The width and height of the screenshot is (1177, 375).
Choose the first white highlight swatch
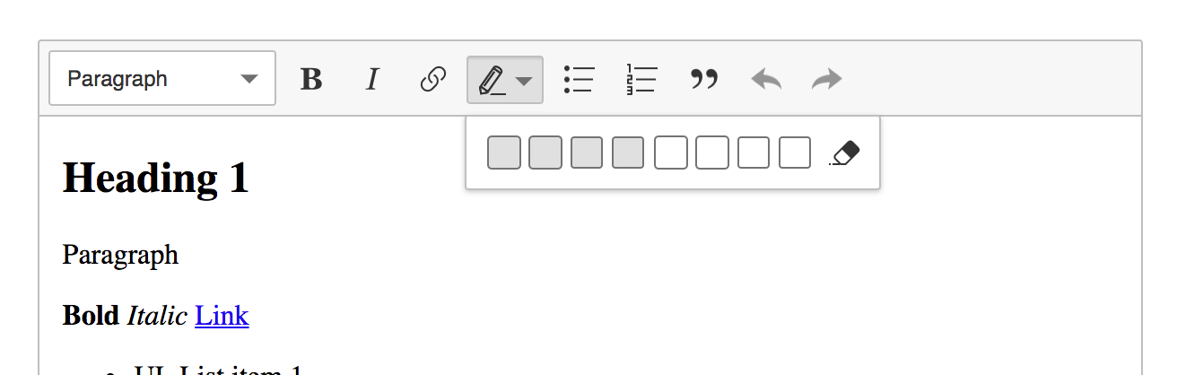[670, 153]
